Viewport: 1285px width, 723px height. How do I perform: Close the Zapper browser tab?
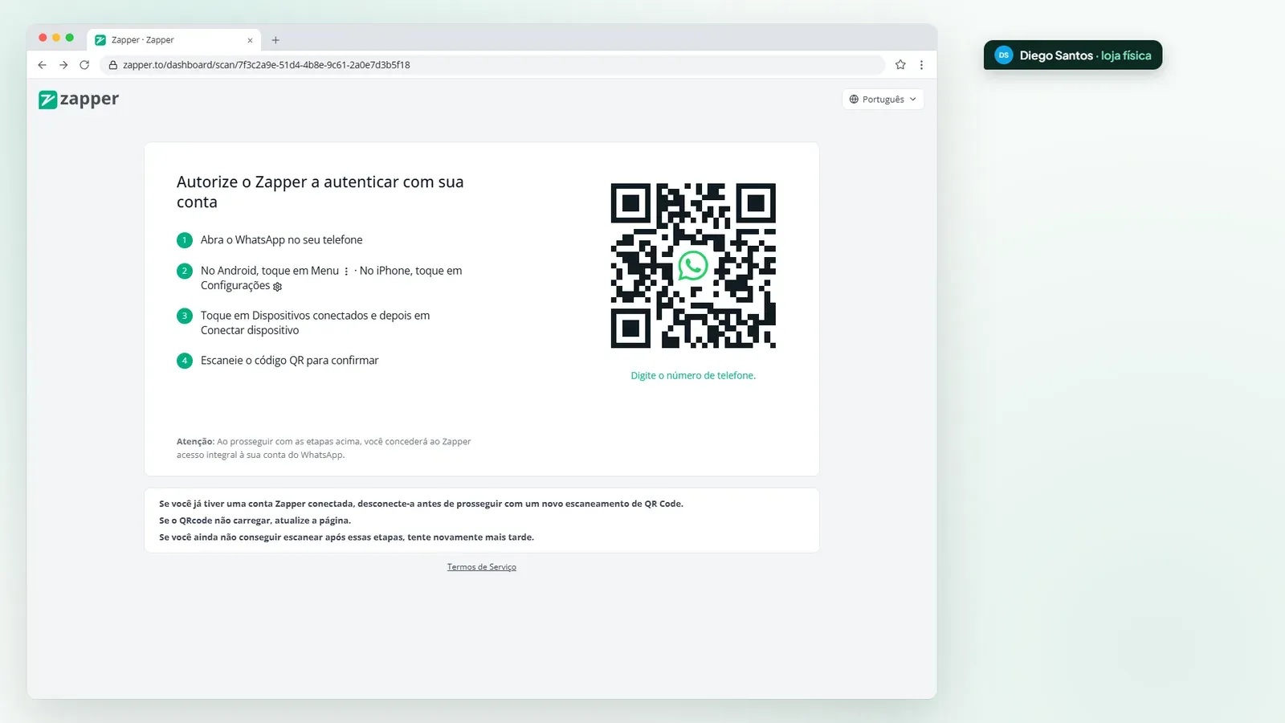tap(250, 40)
